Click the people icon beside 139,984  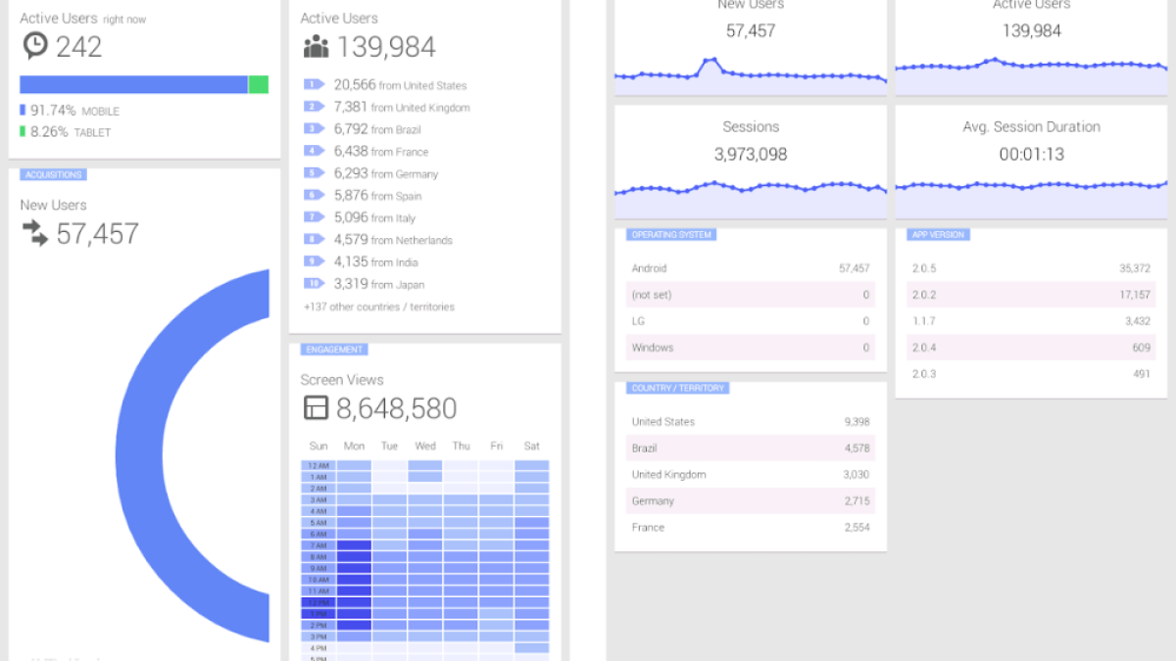point(316,46)
